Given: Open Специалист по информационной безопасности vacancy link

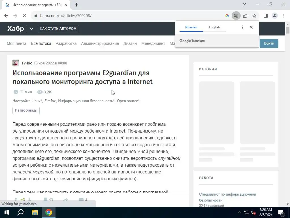Looking at the screenshot, I should coord(227,197).
